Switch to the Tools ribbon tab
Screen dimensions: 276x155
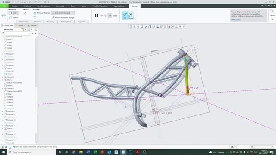(x=73, y=6)
